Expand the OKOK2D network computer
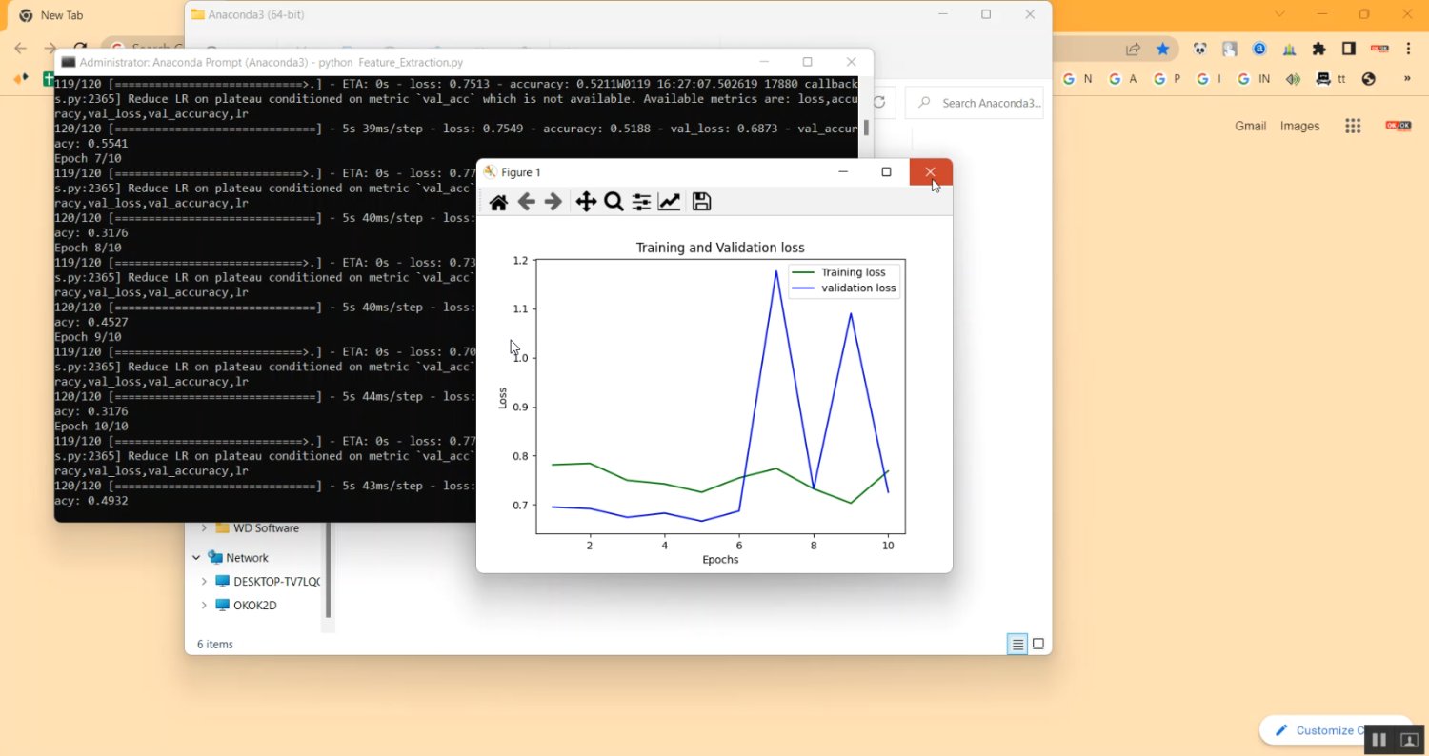This screenshot has width=1429, height=756. [204, 606]
